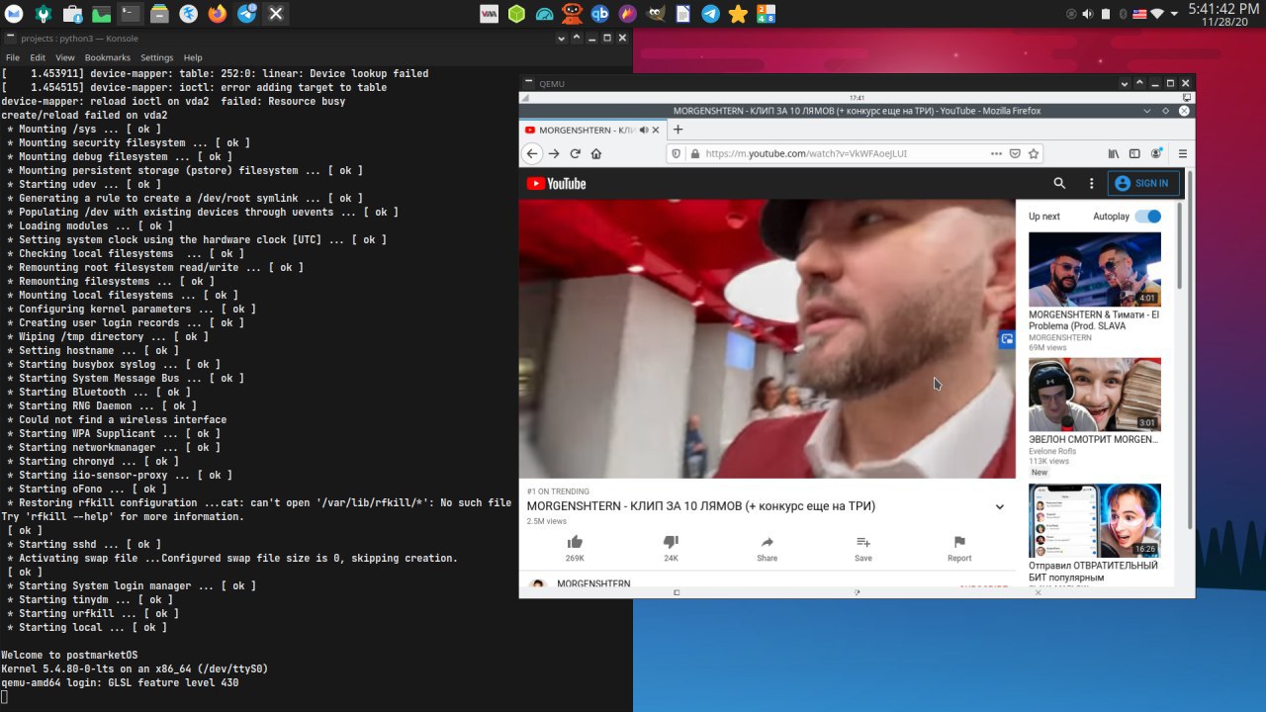Image resolution: width=1266 pixels, height=712 pixels.
Task: Open the mail app in taskbar
Action: click(14, 14)
